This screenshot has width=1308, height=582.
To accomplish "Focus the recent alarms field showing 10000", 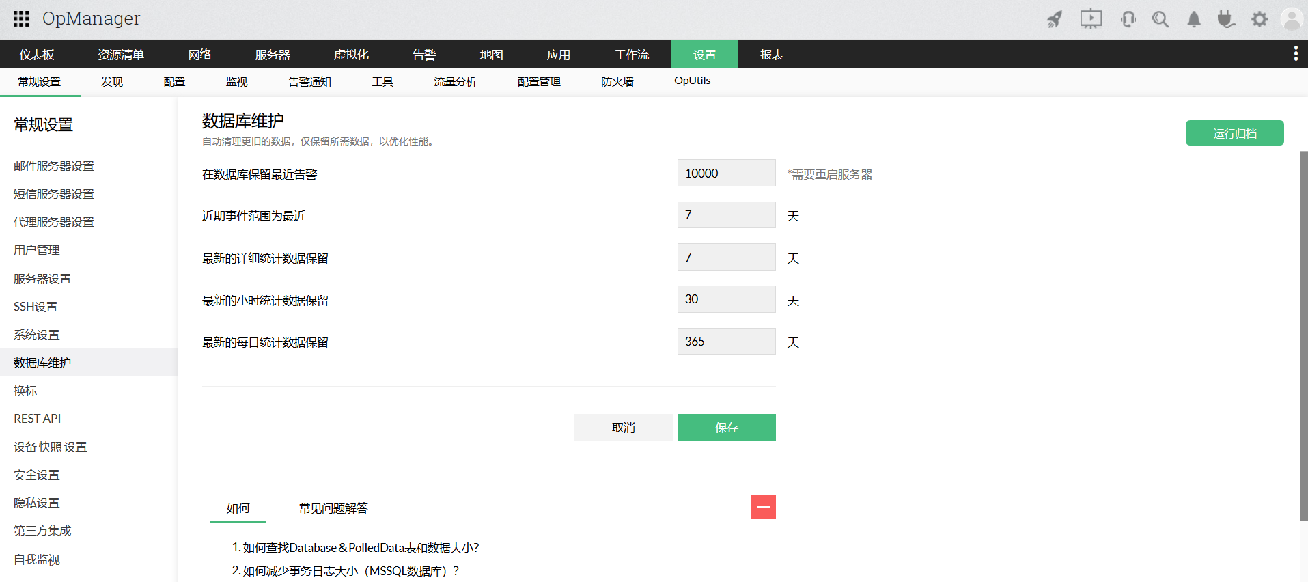I will coord(727,174).
